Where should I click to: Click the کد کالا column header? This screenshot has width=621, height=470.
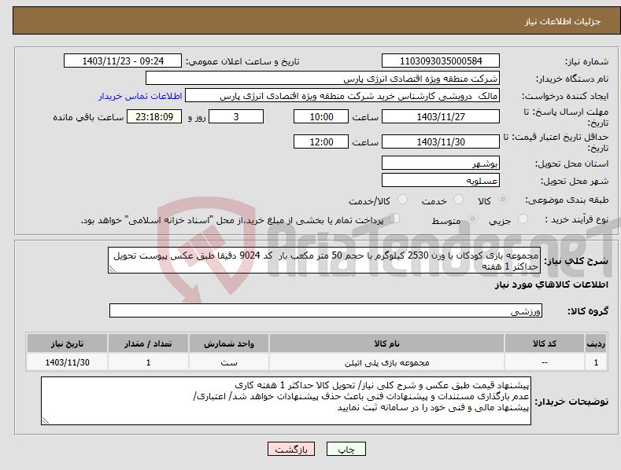pos(545,343)
